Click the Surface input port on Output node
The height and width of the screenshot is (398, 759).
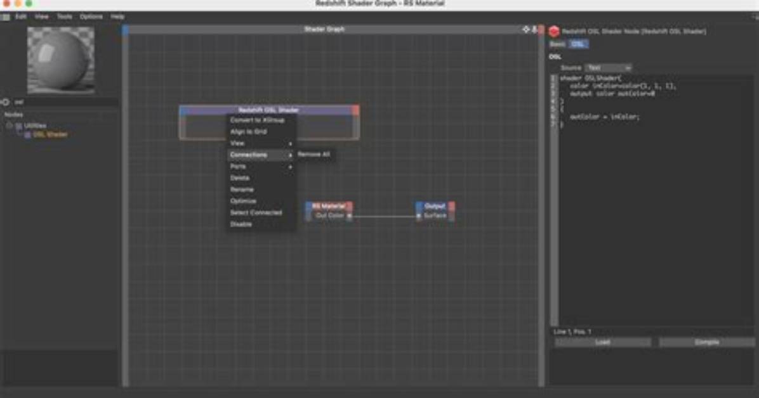tap(419, 216)
